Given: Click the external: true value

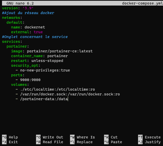Looking at the screenshot, I should (x=38, y=32).
